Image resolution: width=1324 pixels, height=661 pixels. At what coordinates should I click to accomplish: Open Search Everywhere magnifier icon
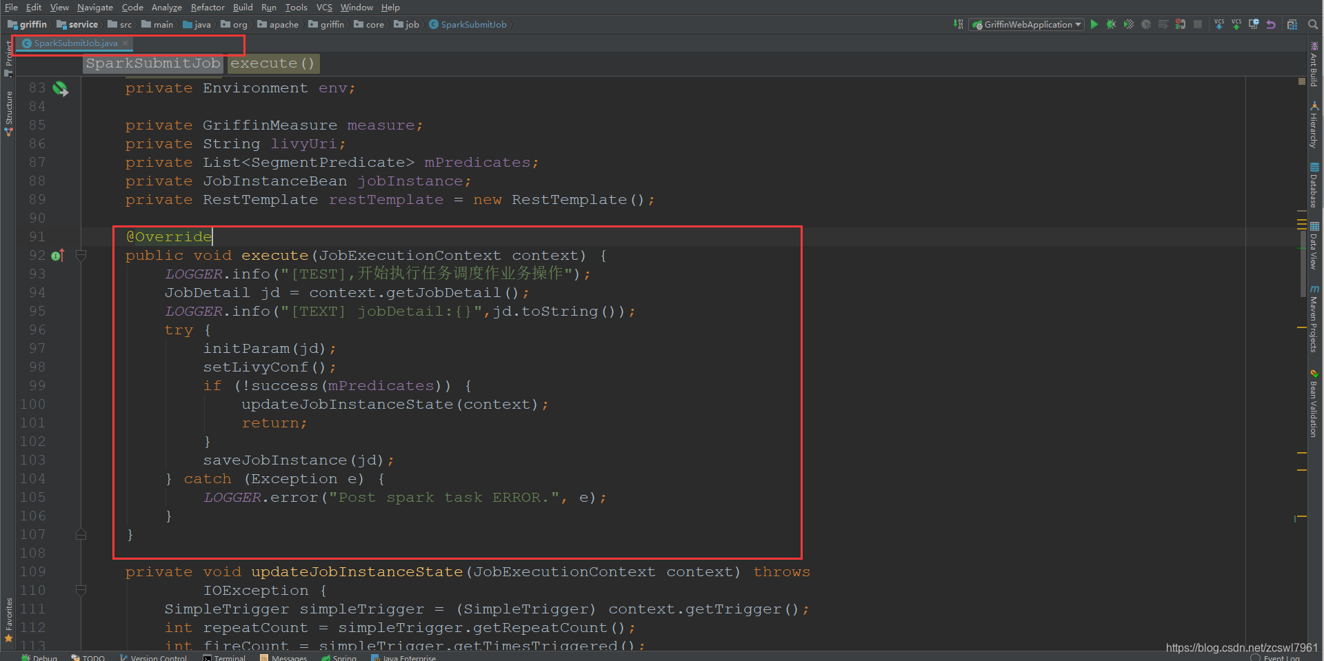[x=1313, y=24]
